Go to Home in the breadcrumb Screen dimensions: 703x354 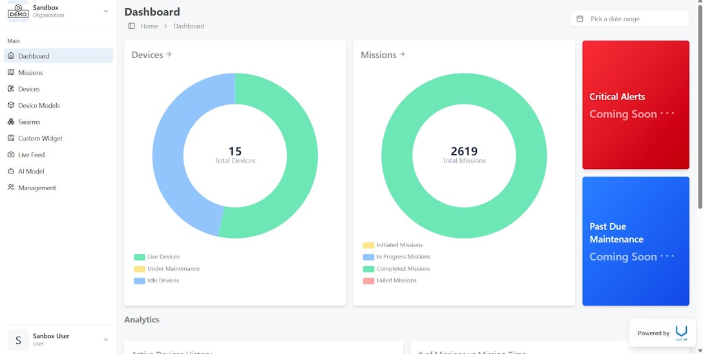coord(149,26)
